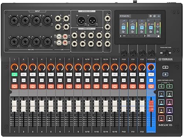The height and width of the screenshot is (137, 183).
Task: Tap the guitar icon on the E.Guitar tile
Action: pos(132,21)
